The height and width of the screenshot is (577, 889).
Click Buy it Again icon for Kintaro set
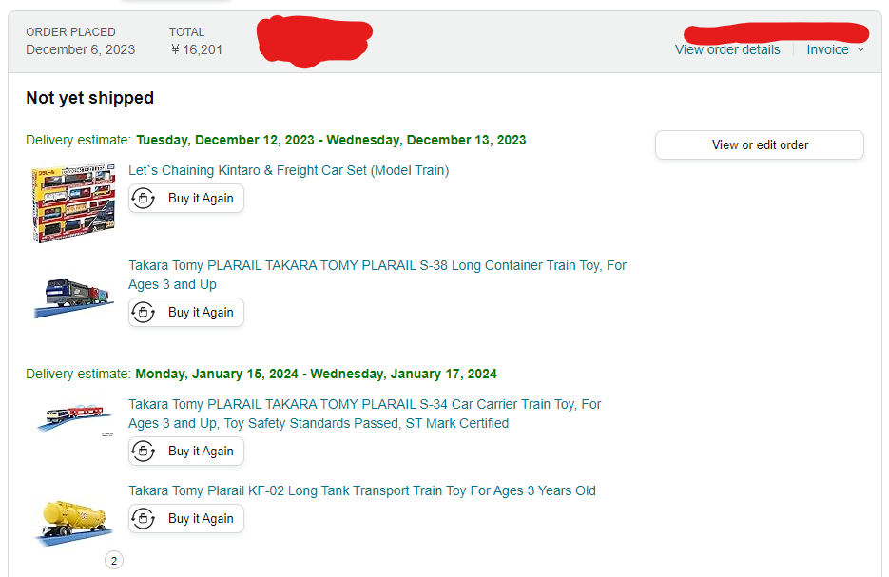click(x=144, y=199)
